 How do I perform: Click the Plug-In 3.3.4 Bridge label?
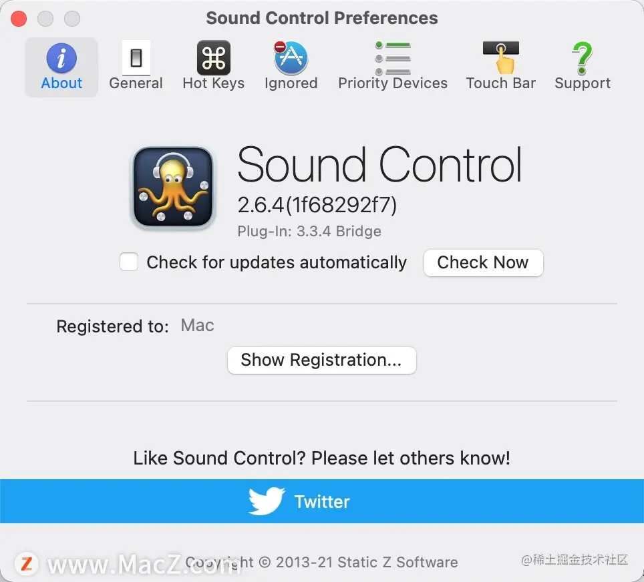[309, 232]
